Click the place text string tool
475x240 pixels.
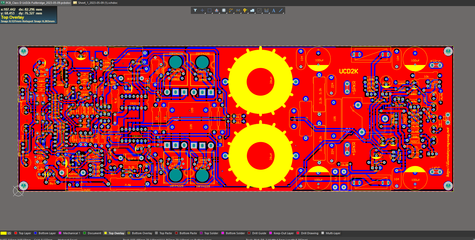tap(274, 10)
